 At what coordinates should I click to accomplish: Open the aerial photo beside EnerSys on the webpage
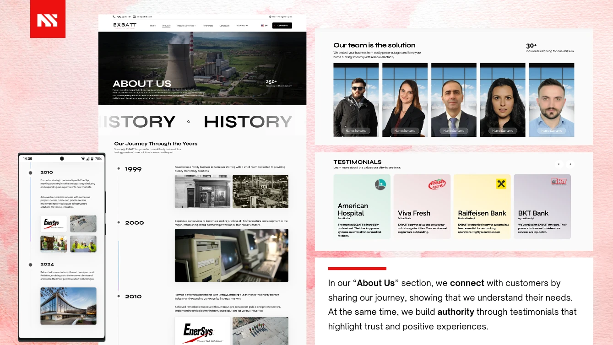(x=260, y=331)
